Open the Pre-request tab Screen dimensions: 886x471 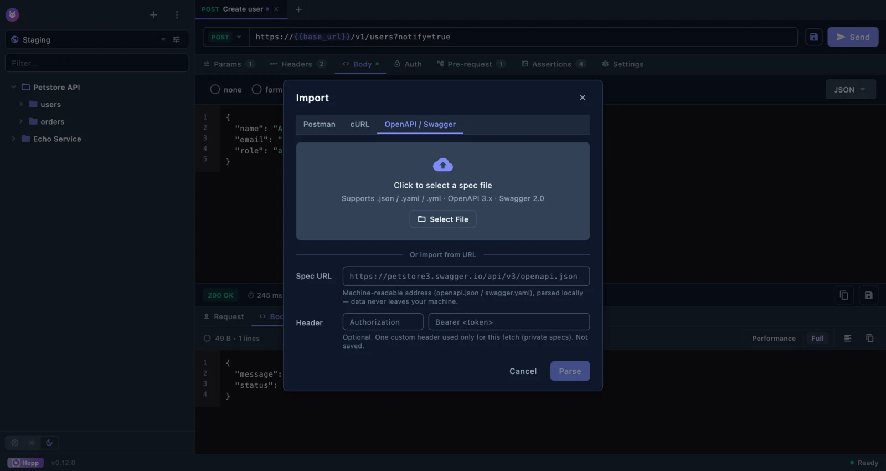coord(471,64)
